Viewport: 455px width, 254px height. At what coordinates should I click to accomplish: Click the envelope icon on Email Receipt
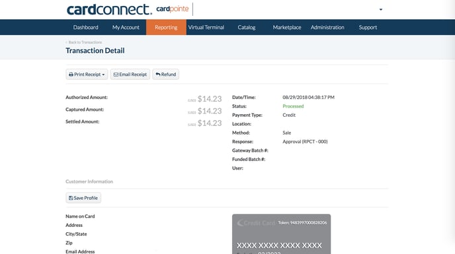116,75
